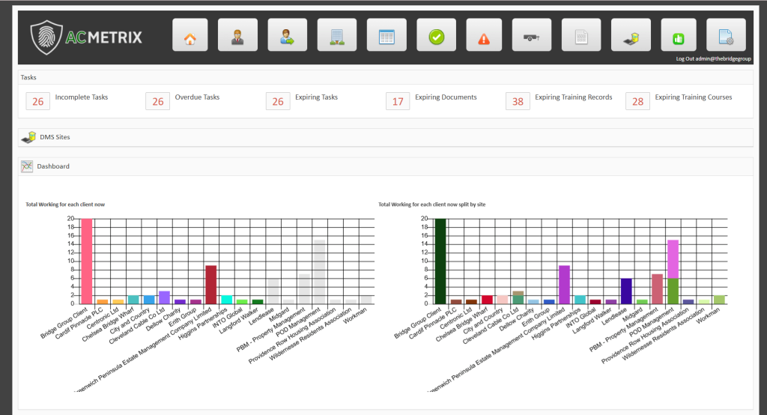This screenshot has width=767, height=415.
Task: Click the 38 count beside Expiring Training Records
Action: [518, 101]
